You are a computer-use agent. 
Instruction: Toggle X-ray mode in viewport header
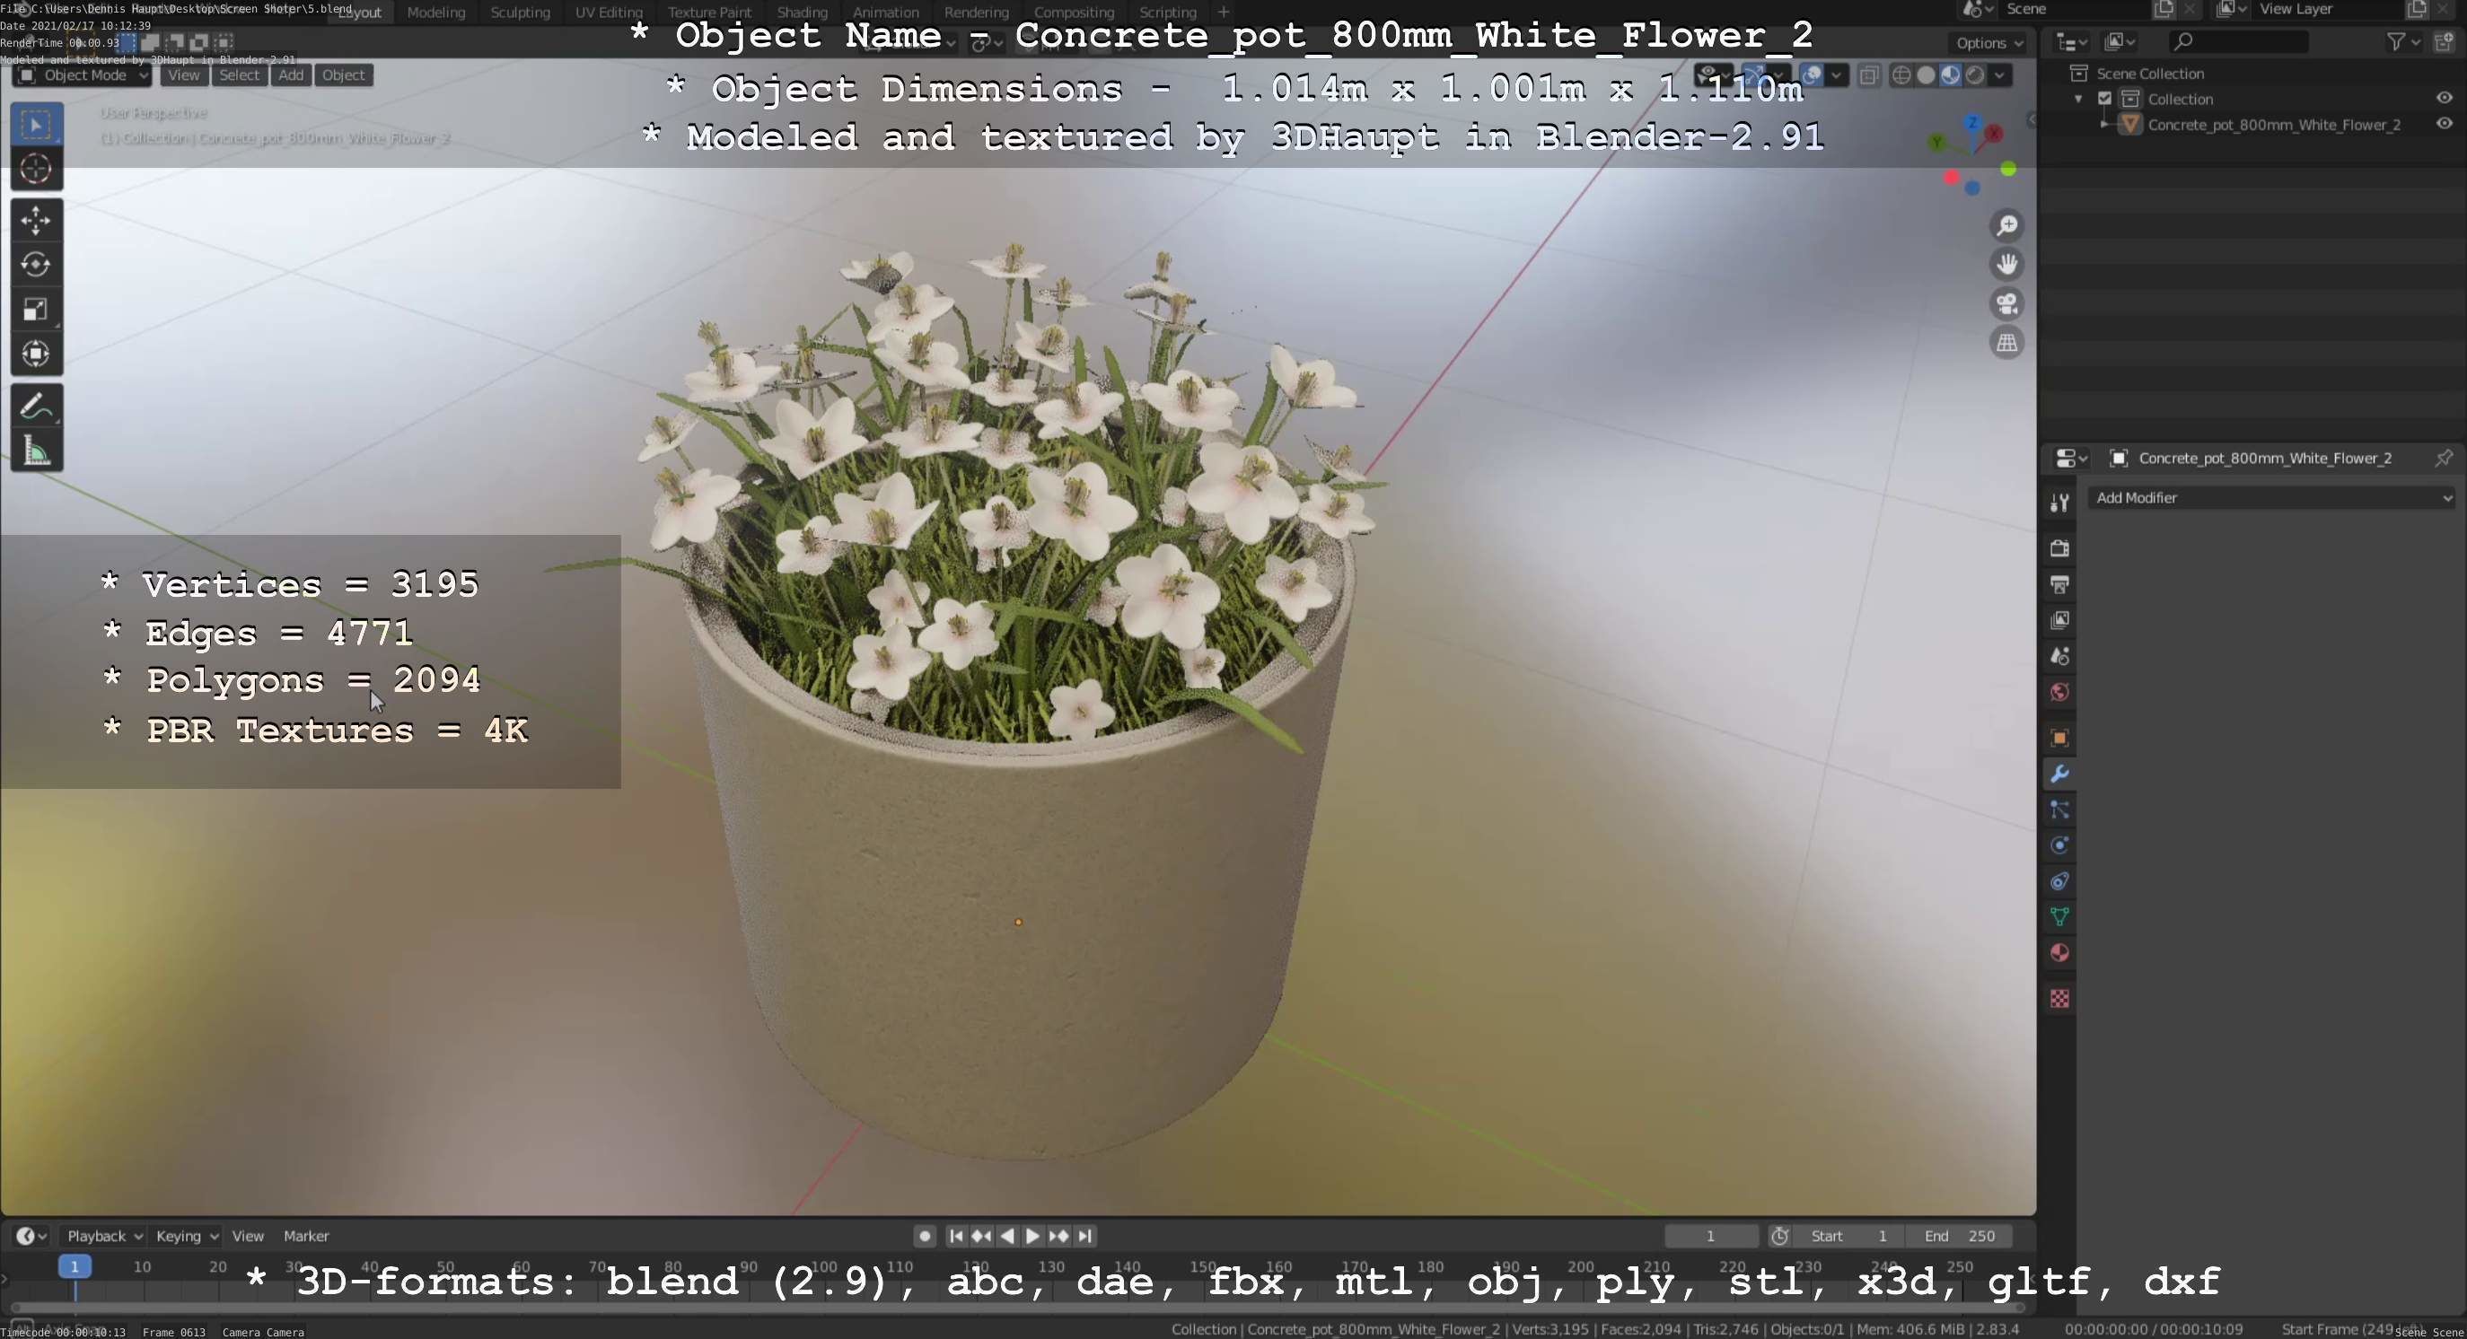1868,75
